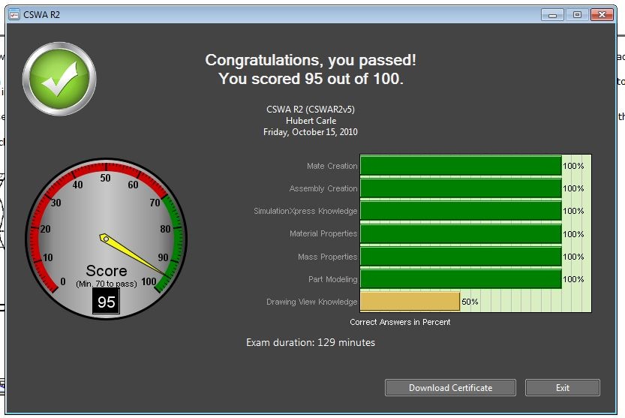Click the 'CSWA R2' title bar text
Image resolution: width=625 pixels, height=418 pixels.
(x=41, y=15)
